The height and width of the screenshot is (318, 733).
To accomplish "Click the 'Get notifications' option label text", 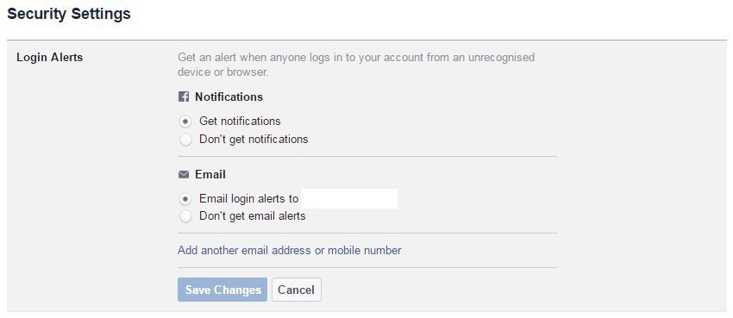I will 240,122.
